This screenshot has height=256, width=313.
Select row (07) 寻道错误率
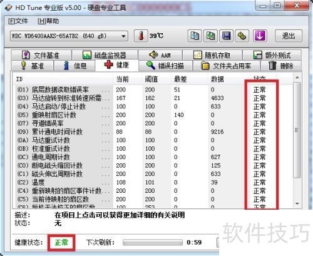pos(152,123)
